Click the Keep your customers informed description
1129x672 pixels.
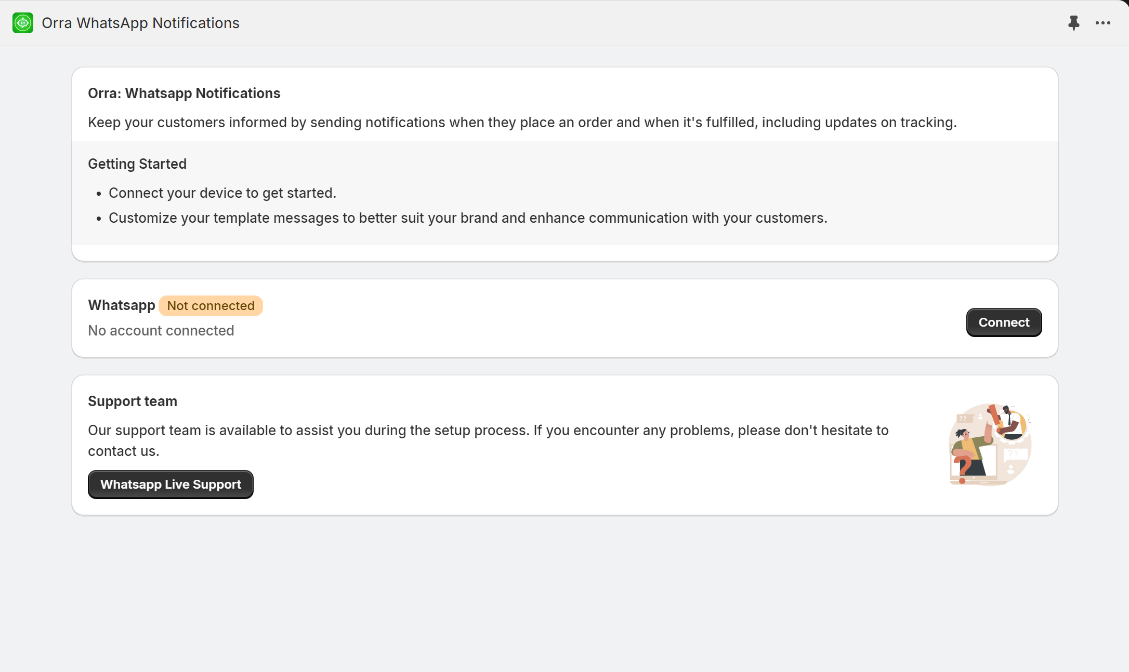point(522,123)
